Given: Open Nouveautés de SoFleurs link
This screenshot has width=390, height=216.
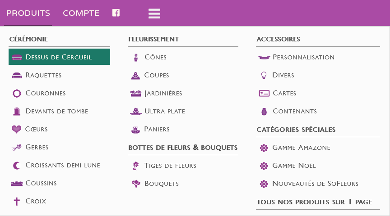Looking at the screenshot, I should [315, 183].
